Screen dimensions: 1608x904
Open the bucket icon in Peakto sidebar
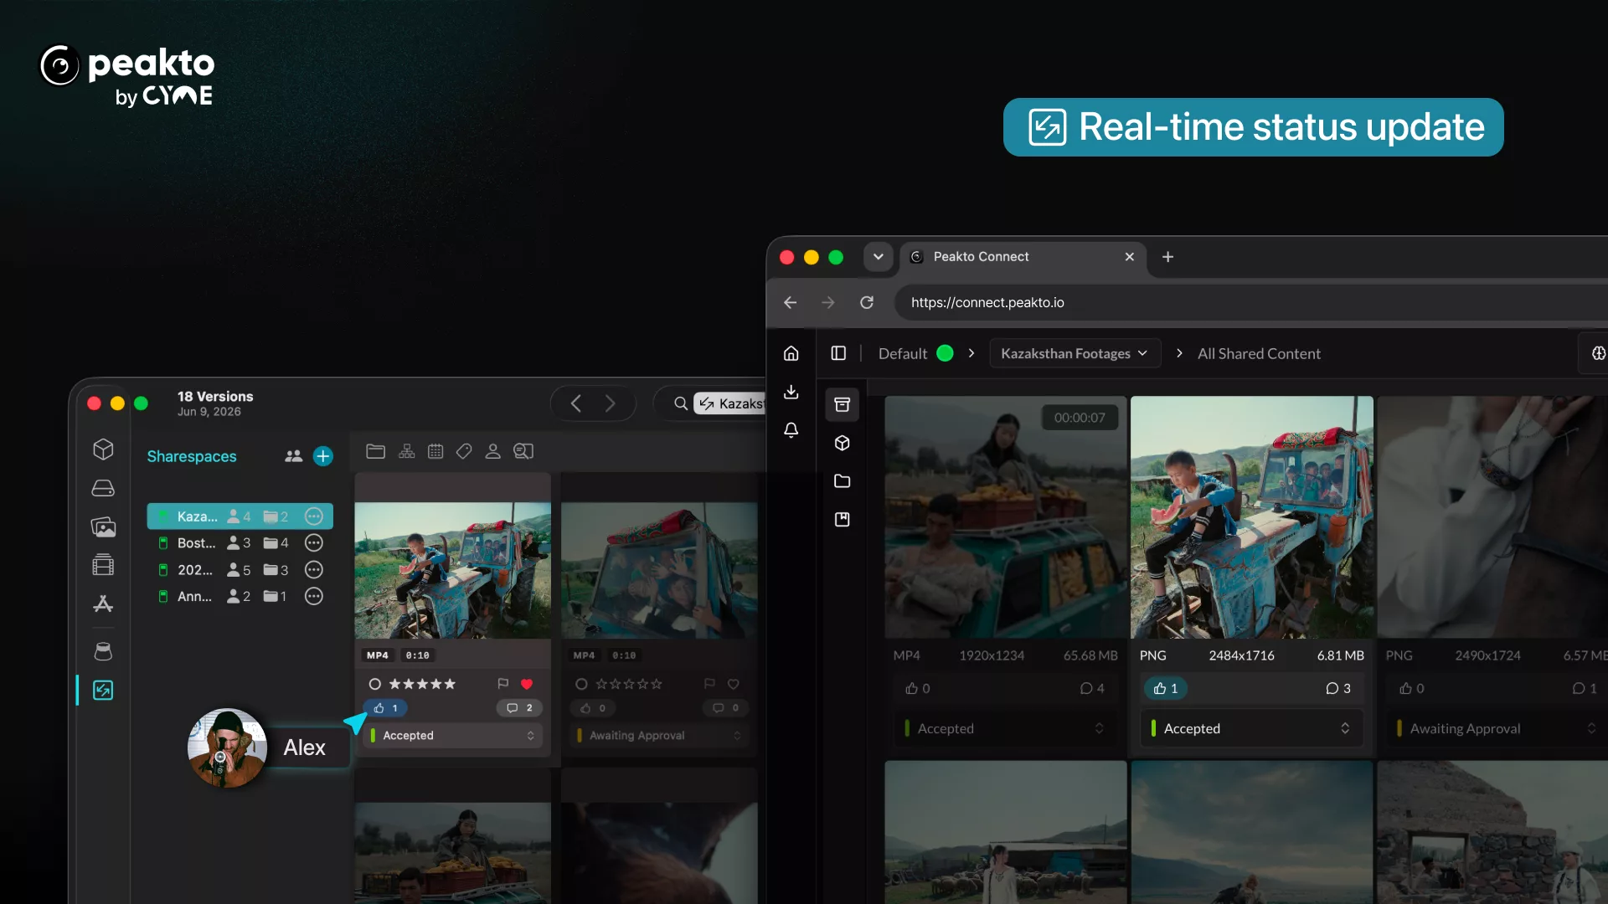(103, 651)
